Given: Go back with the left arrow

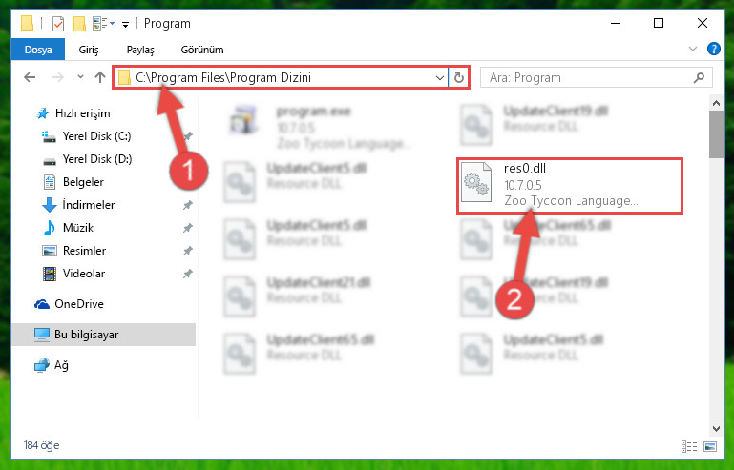Looking at the screenshot, I should point(30,77).
